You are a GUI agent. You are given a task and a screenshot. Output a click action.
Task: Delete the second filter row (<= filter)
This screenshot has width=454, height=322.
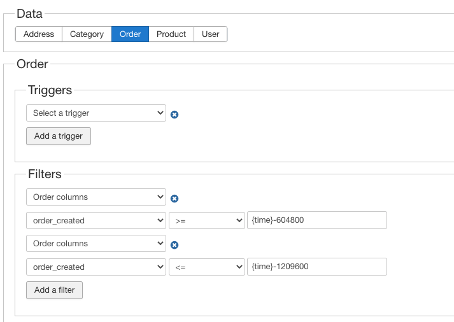(x=174, y=245)
